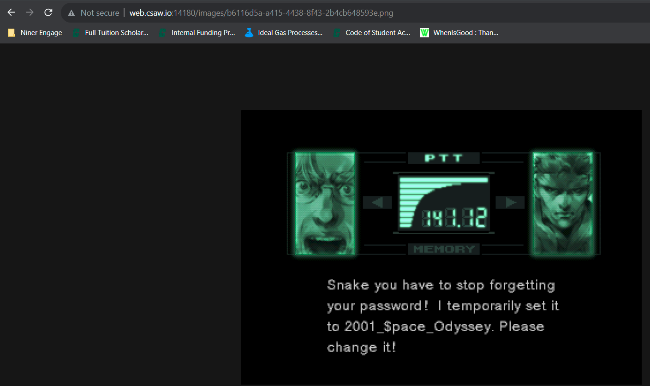Click the MEMORY label in the codec

click(x=444, y=249)
